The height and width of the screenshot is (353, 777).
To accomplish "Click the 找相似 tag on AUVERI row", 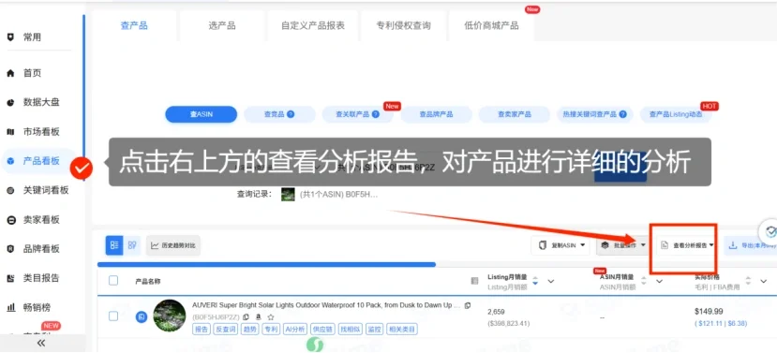I will [x=351, y=330].
